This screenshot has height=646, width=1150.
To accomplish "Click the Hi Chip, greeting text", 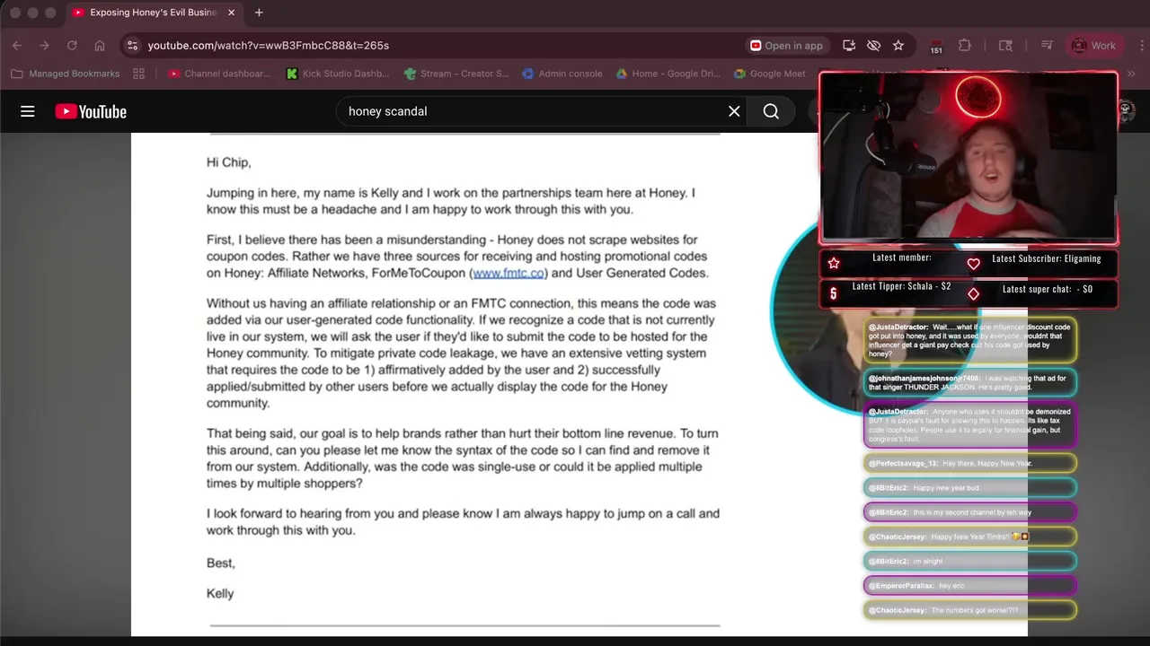I will click(229, 162).
